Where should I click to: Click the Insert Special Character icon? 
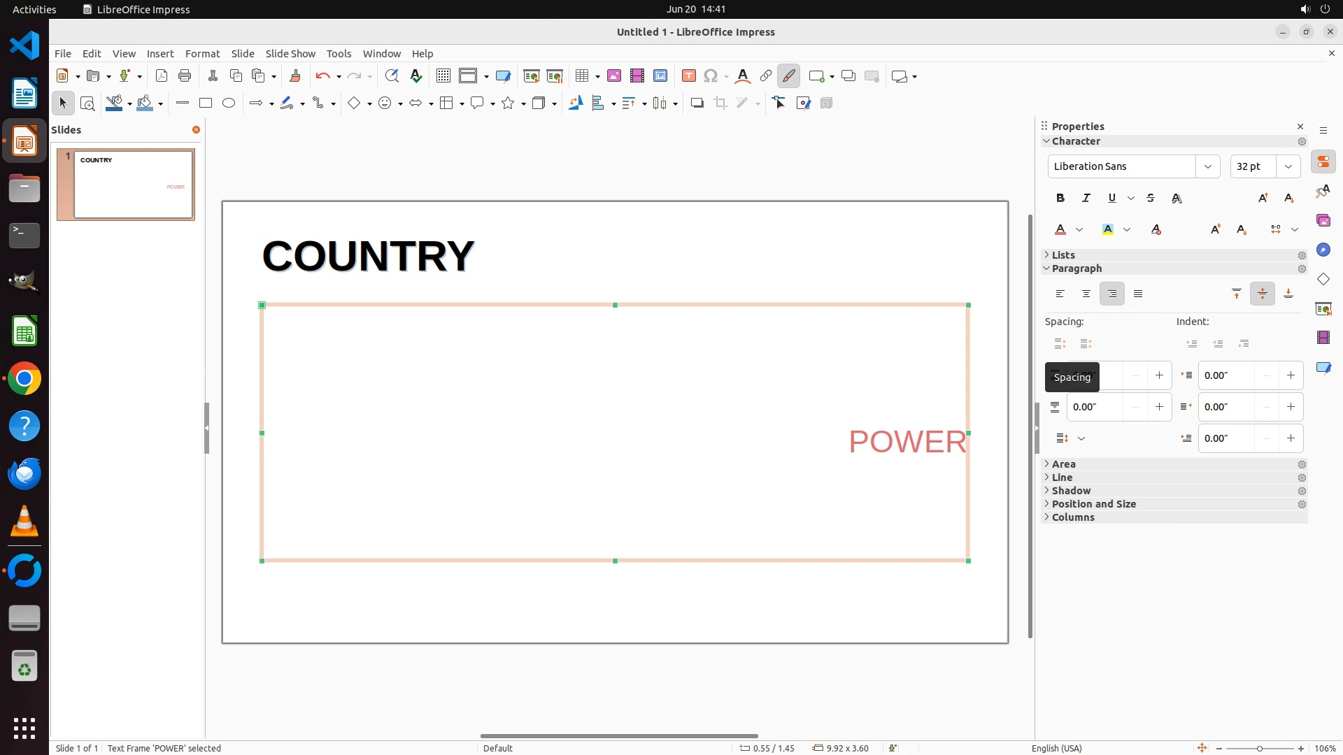[x=711, y=76]
